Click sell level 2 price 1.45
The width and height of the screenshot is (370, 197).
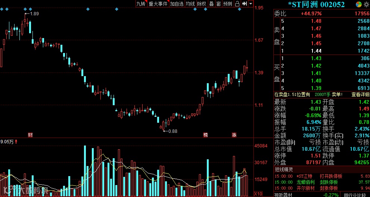coord(316,43)
